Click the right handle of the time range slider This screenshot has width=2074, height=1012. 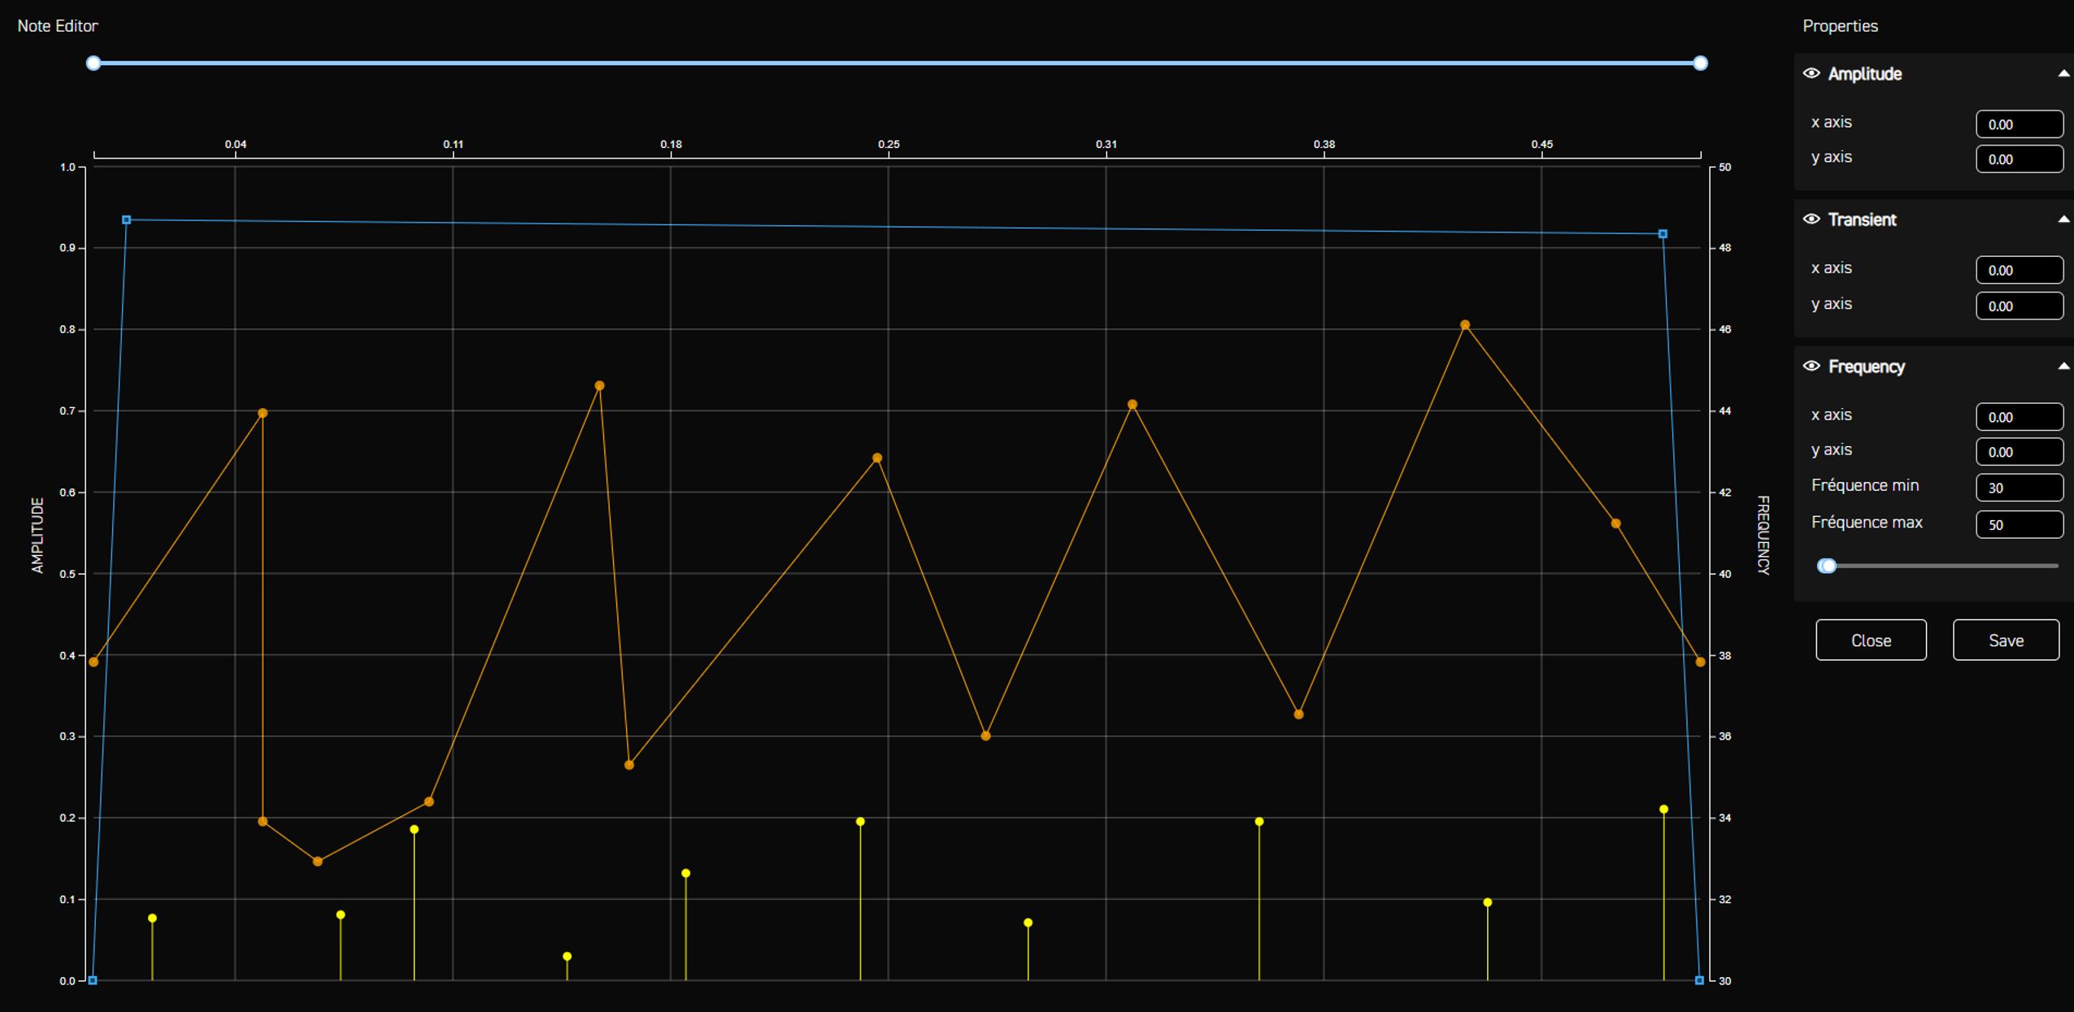[1699, 63]
